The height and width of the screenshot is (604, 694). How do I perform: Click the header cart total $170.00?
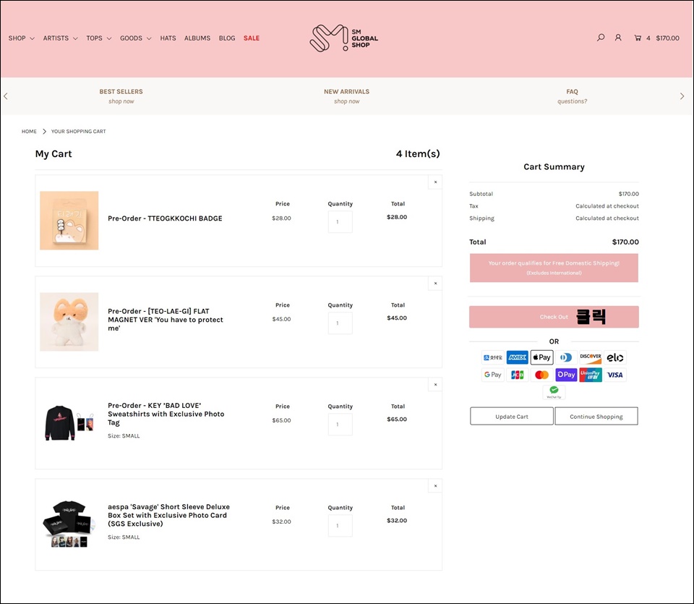tap(667, 38)
